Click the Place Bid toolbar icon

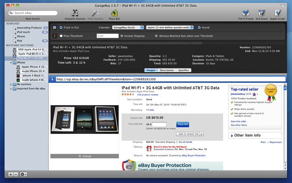click(x=114, y=13)
